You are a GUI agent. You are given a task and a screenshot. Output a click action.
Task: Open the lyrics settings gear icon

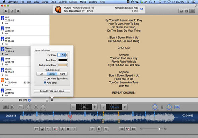click(x=52, y=100)
